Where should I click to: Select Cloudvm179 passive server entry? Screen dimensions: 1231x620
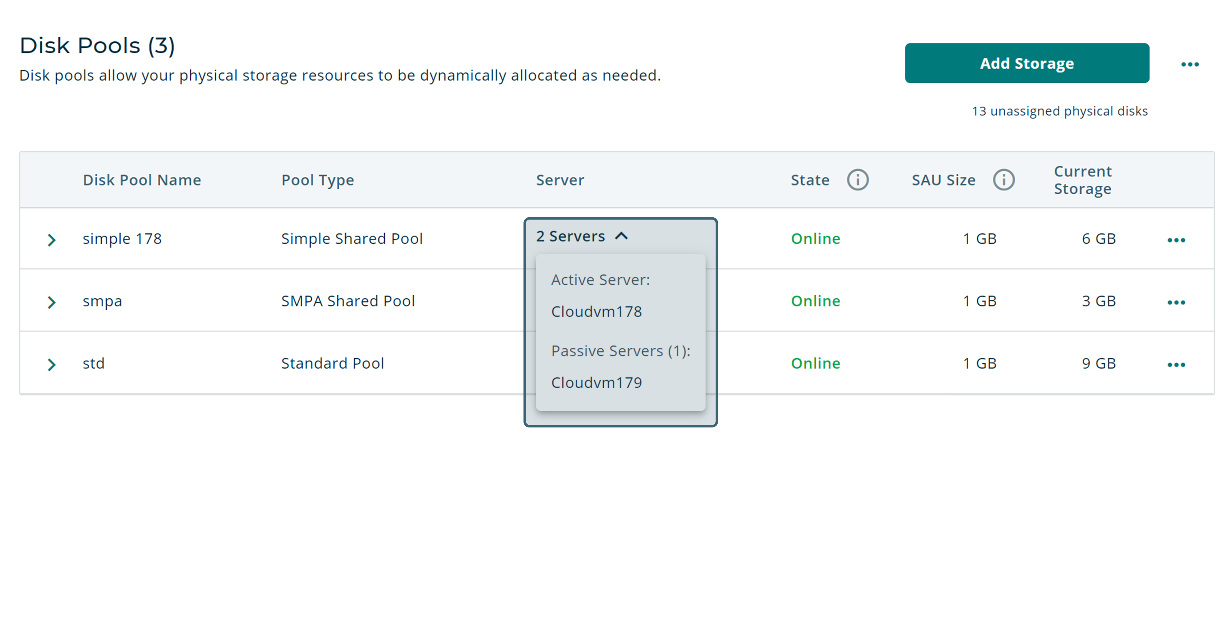click(596, 383)
